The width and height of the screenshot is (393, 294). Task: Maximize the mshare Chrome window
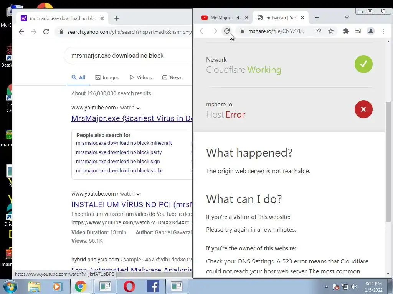370,11
